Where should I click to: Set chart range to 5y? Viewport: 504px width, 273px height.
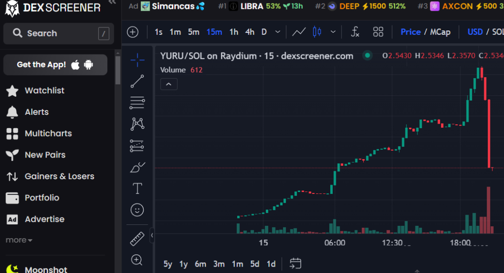pos(168,264)
